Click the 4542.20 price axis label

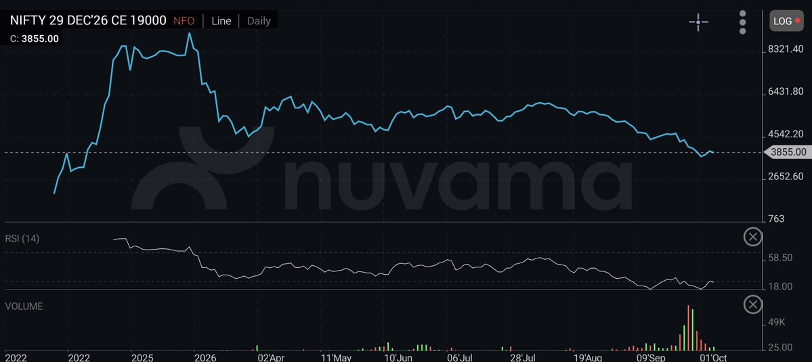point(786,134)
